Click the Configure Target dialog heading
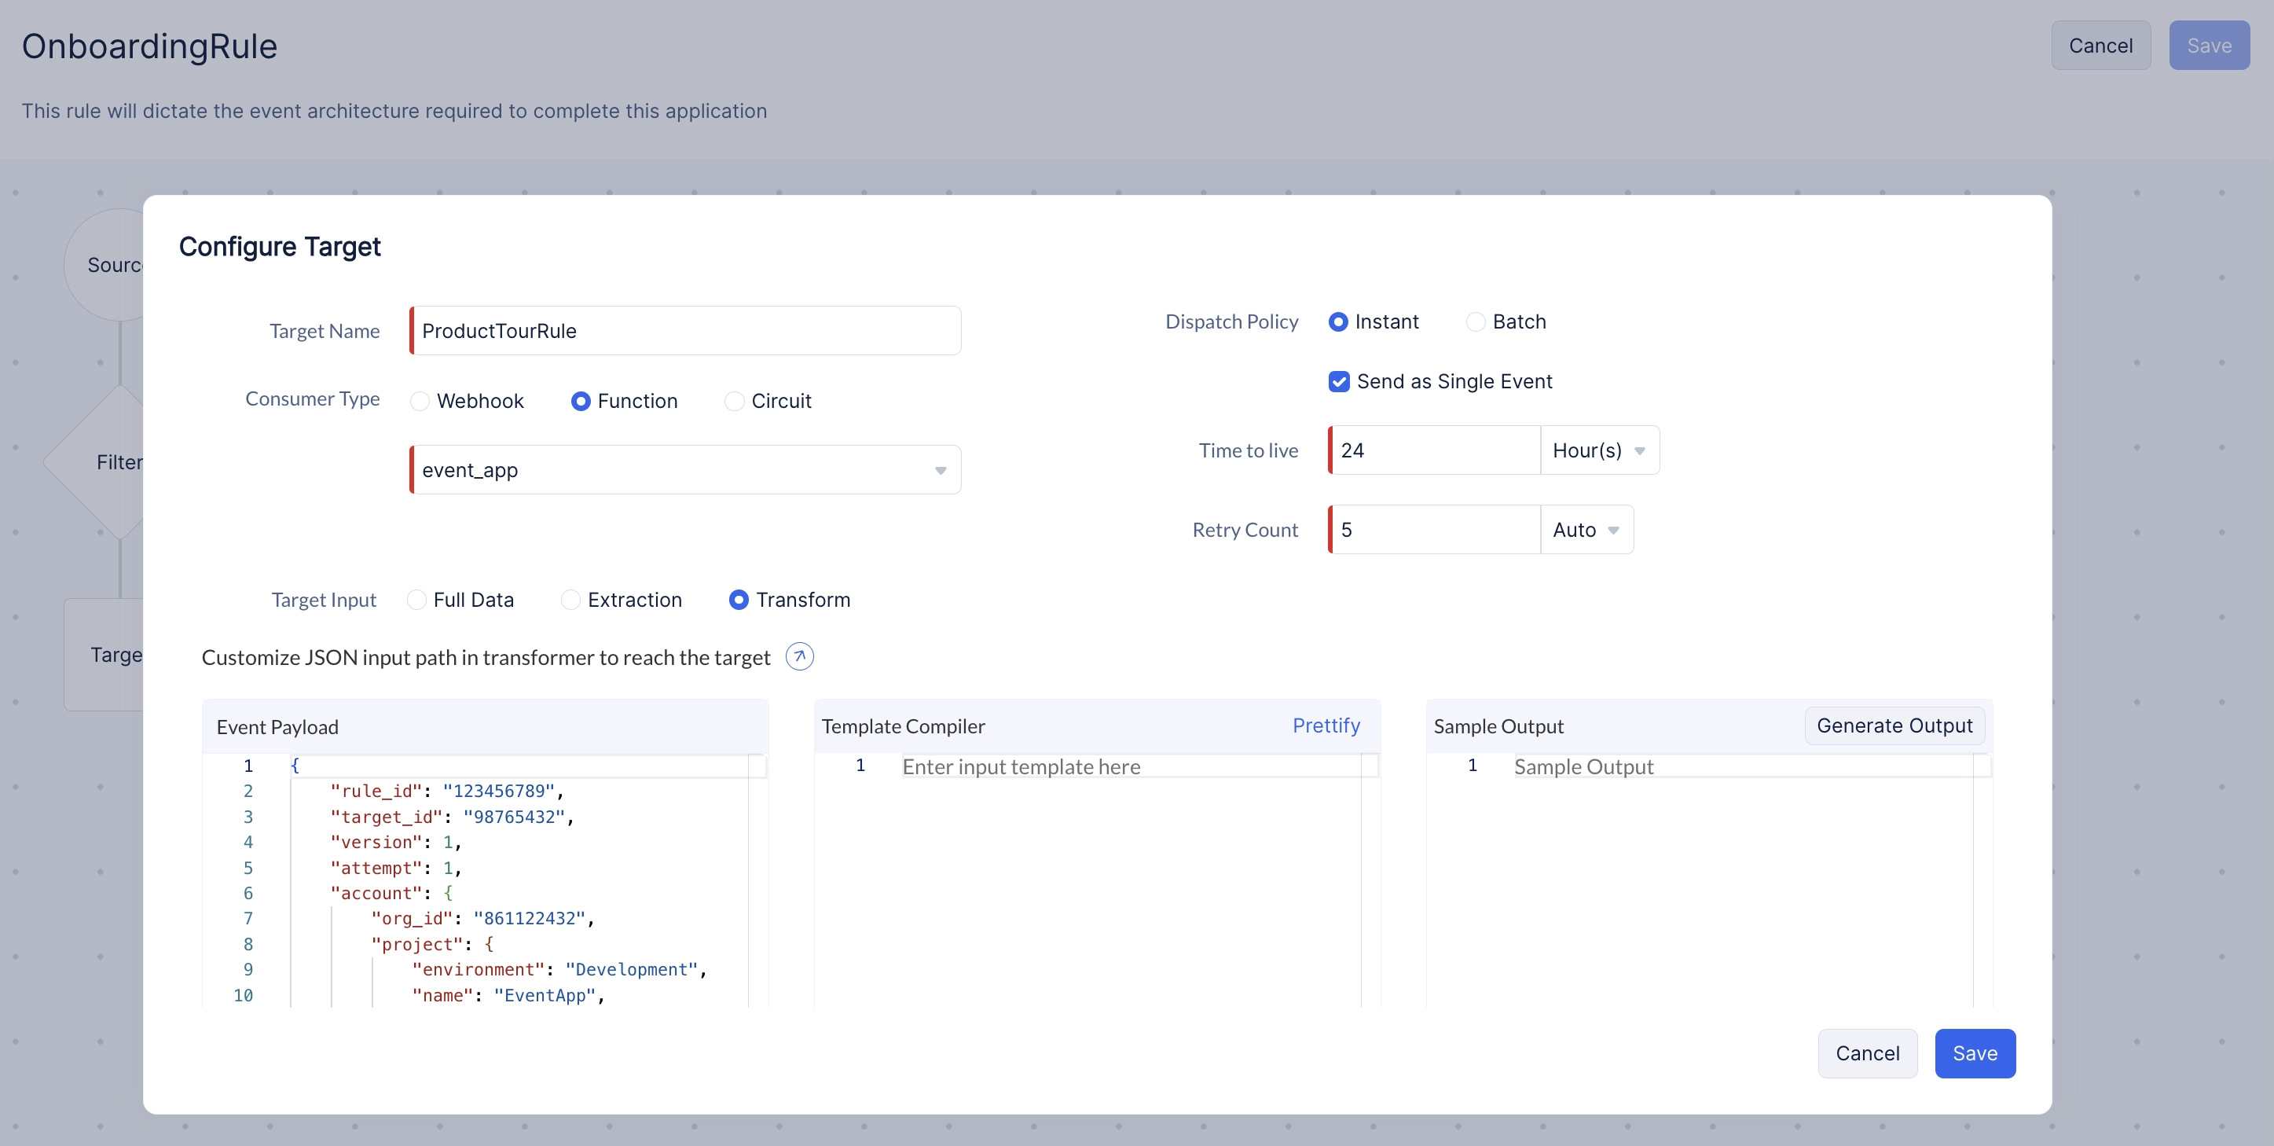Screen dimensions: 2274x1146 tap(280, 246)
